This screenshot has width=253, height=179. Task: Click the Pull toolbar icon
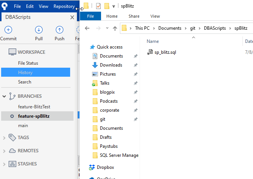(39, 30)
